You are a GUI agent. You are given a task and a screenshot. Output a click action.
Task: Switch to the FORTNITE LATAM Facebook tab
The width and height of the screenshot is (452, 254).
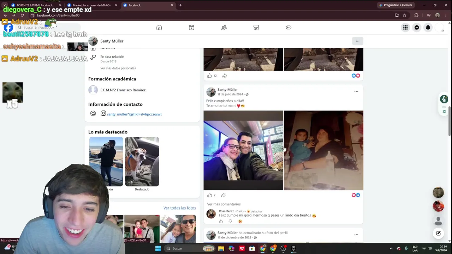(x=35, y=5)
